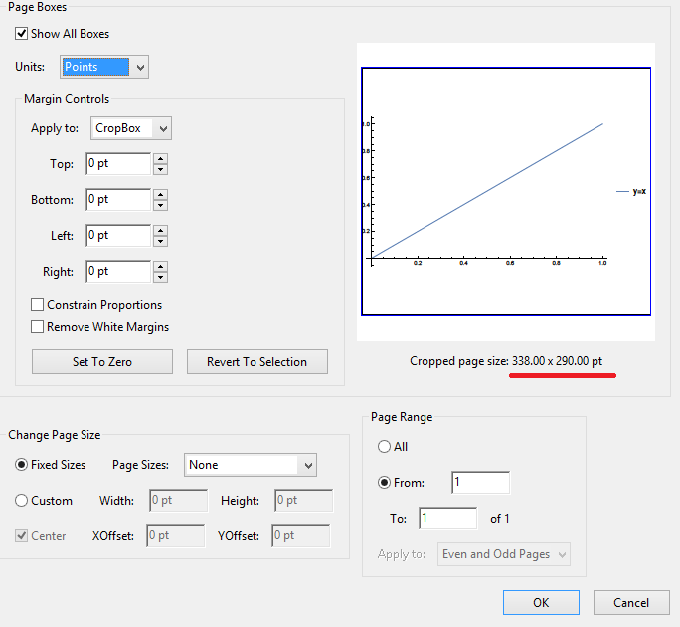680x627 pixels.
Task: Select the Fixed Sizes radio button
Action: (21, 465)
